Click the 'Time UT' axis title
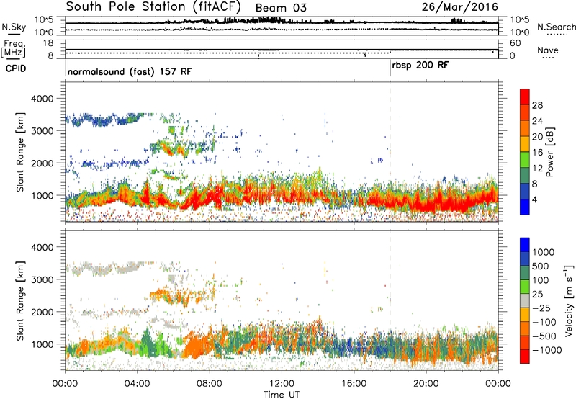576x399 pixels. (x=282, y=394)
